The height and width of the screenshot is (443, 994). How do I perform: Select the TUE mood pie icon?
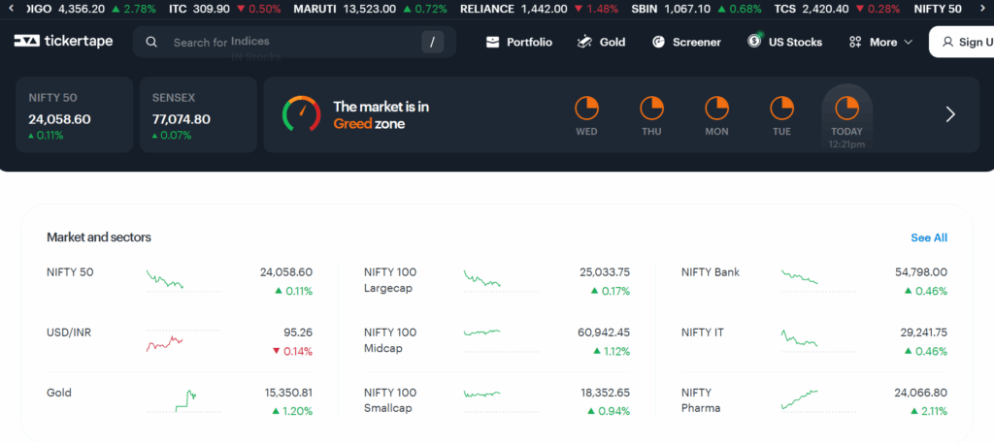(781, 109)
